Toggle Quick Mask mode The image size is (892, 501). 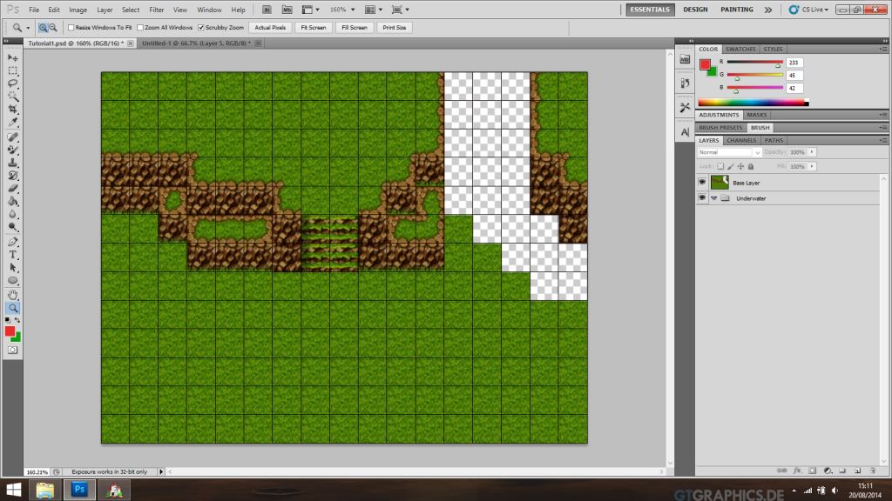(x=12, y=350)
